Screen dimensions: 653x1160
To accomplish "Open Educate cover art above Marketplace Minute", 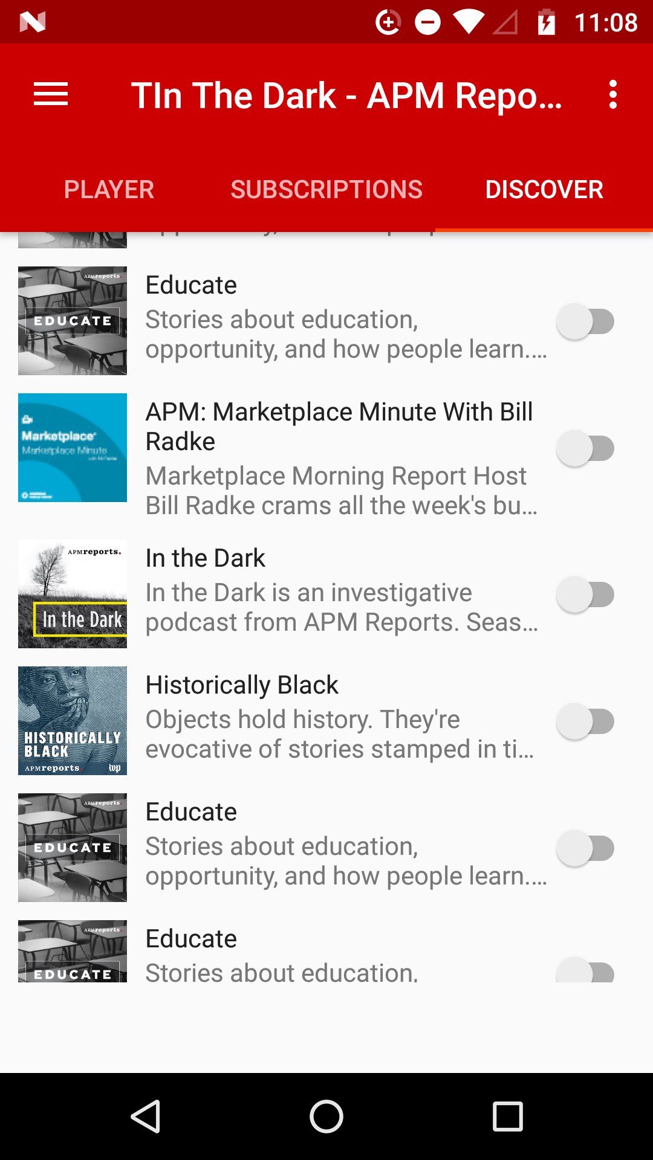I will click(73, 321).
